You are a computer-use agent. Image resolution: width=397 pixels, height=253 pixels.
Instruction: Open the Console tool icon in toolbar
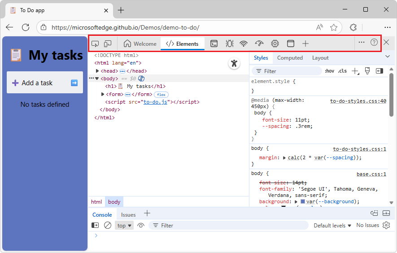point(214,44)
